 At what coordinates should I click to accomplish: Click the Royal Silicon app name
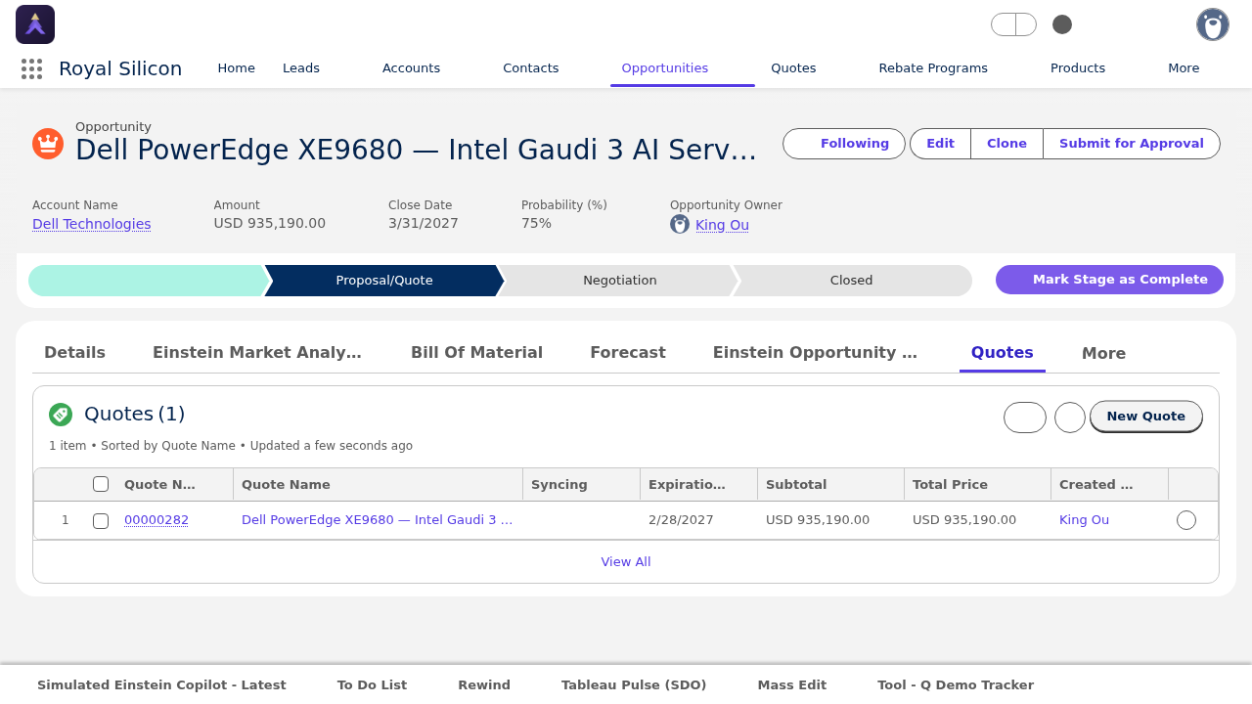(120, 68)
